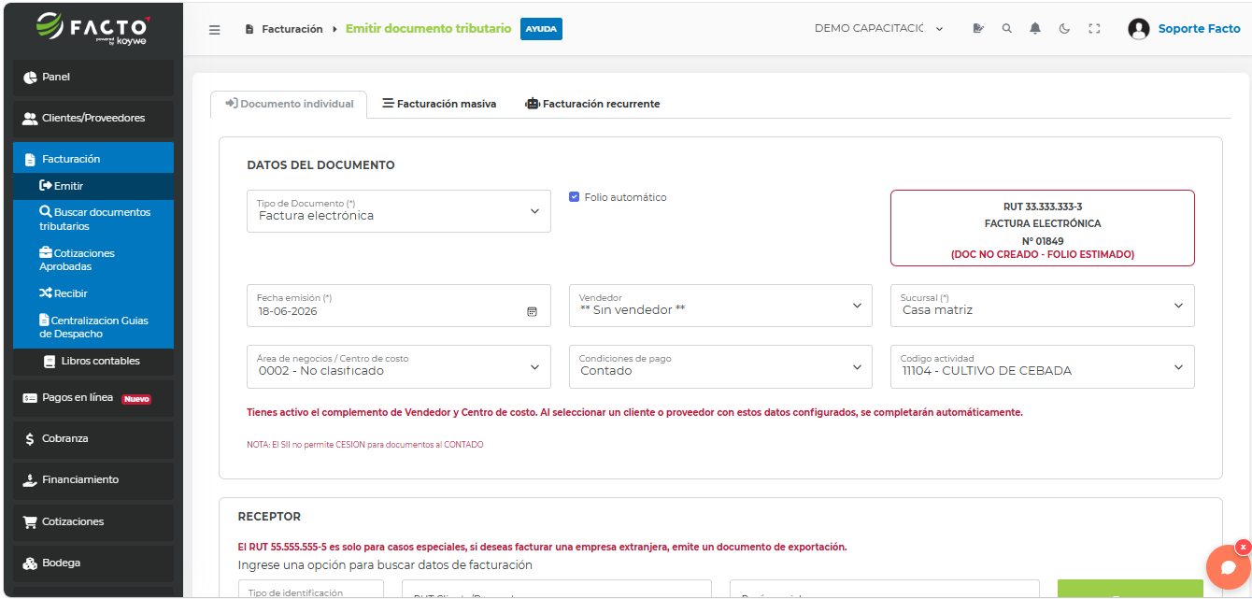
Task: Open notifications bell icon
Action: [1035, 29]
